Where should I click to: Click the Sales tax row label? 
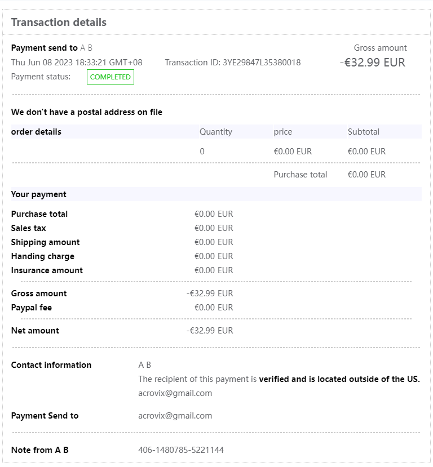click(x=28, y=228)
